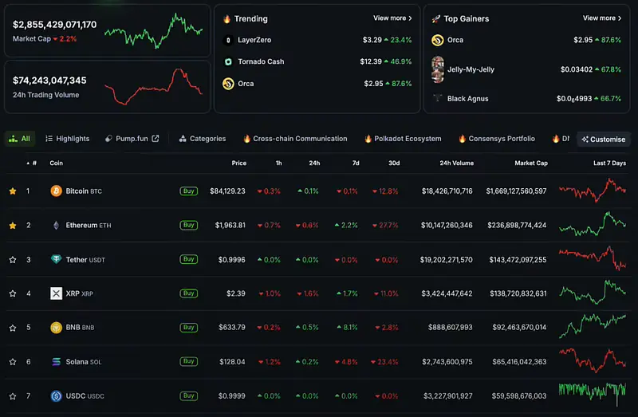The width and height of the screenshot is (638, 417).
Task: Click the Top Gainers rocket icon
Action: [436, 18]
